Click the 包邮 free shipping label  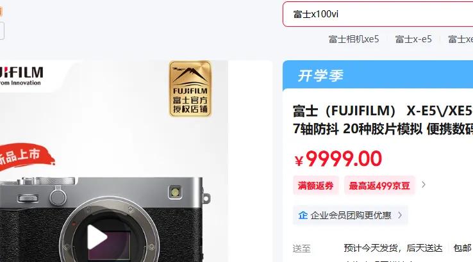tap(463, 248)
